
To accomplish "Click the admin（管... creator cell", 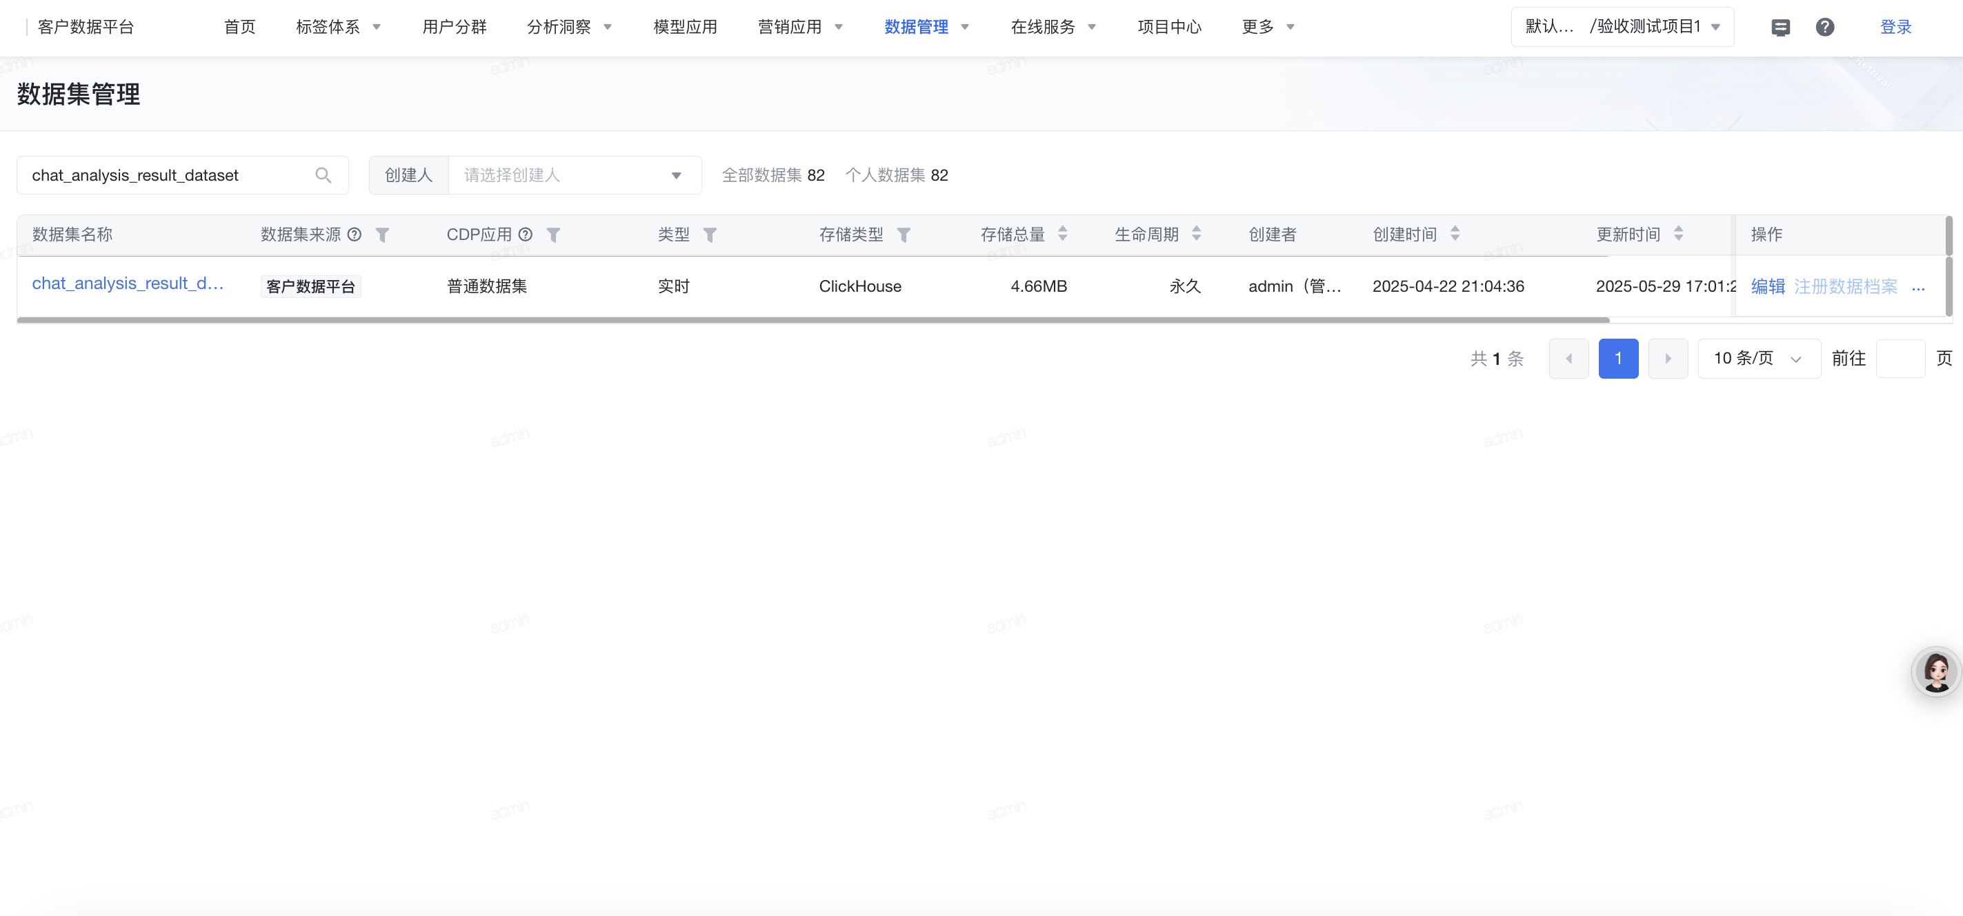I will [x=1294, y=286].
